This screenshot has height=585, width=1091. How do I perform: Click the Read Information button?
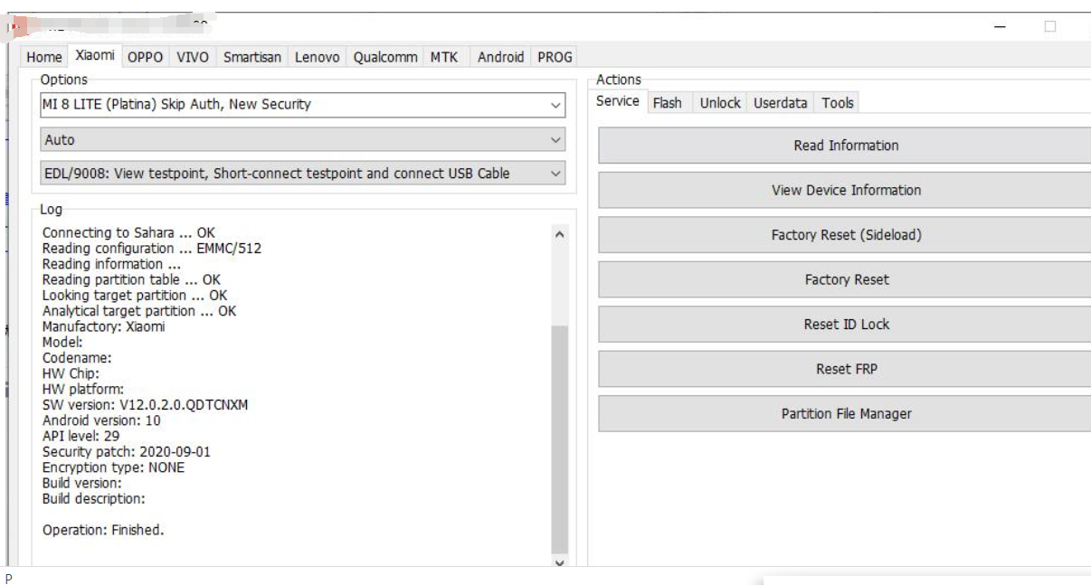click(x=846, y=146)
